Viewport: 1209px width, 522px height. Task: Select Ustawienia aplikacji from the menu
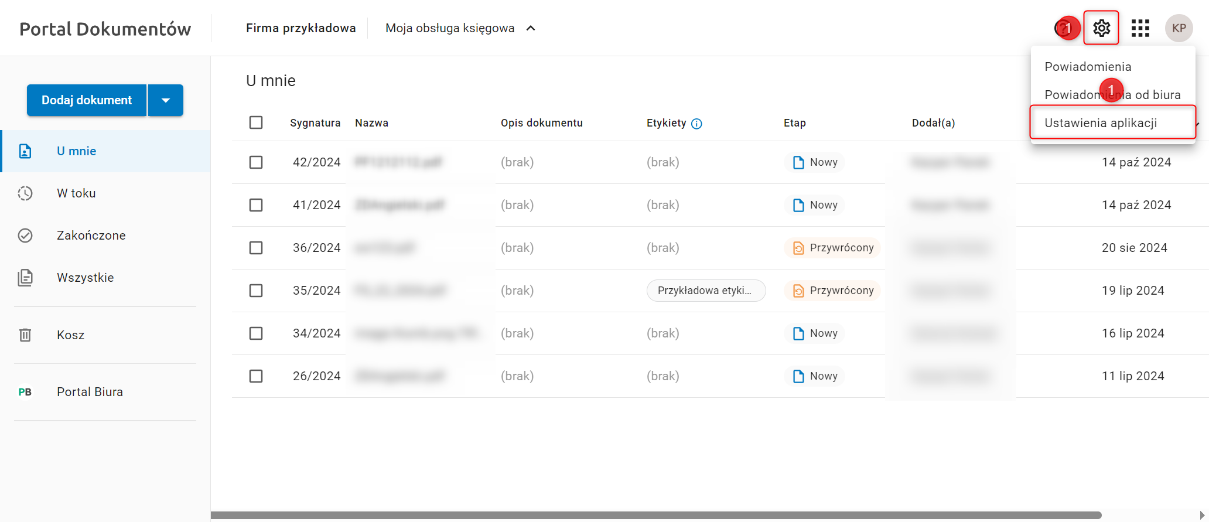pyautogui.click(x=1101, y=123)
